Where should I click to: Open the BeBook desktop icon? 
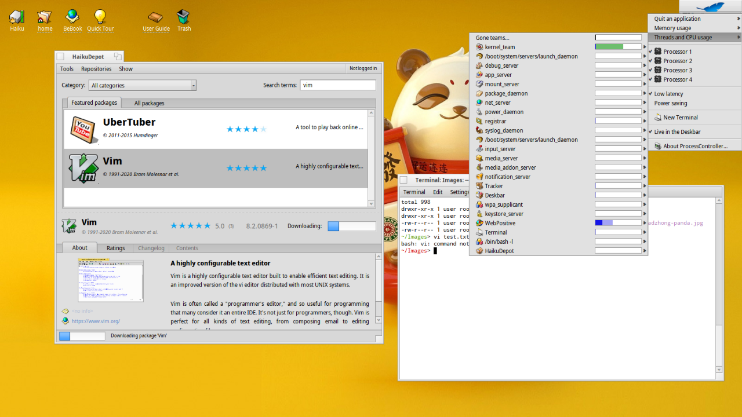tap(72, 17)
